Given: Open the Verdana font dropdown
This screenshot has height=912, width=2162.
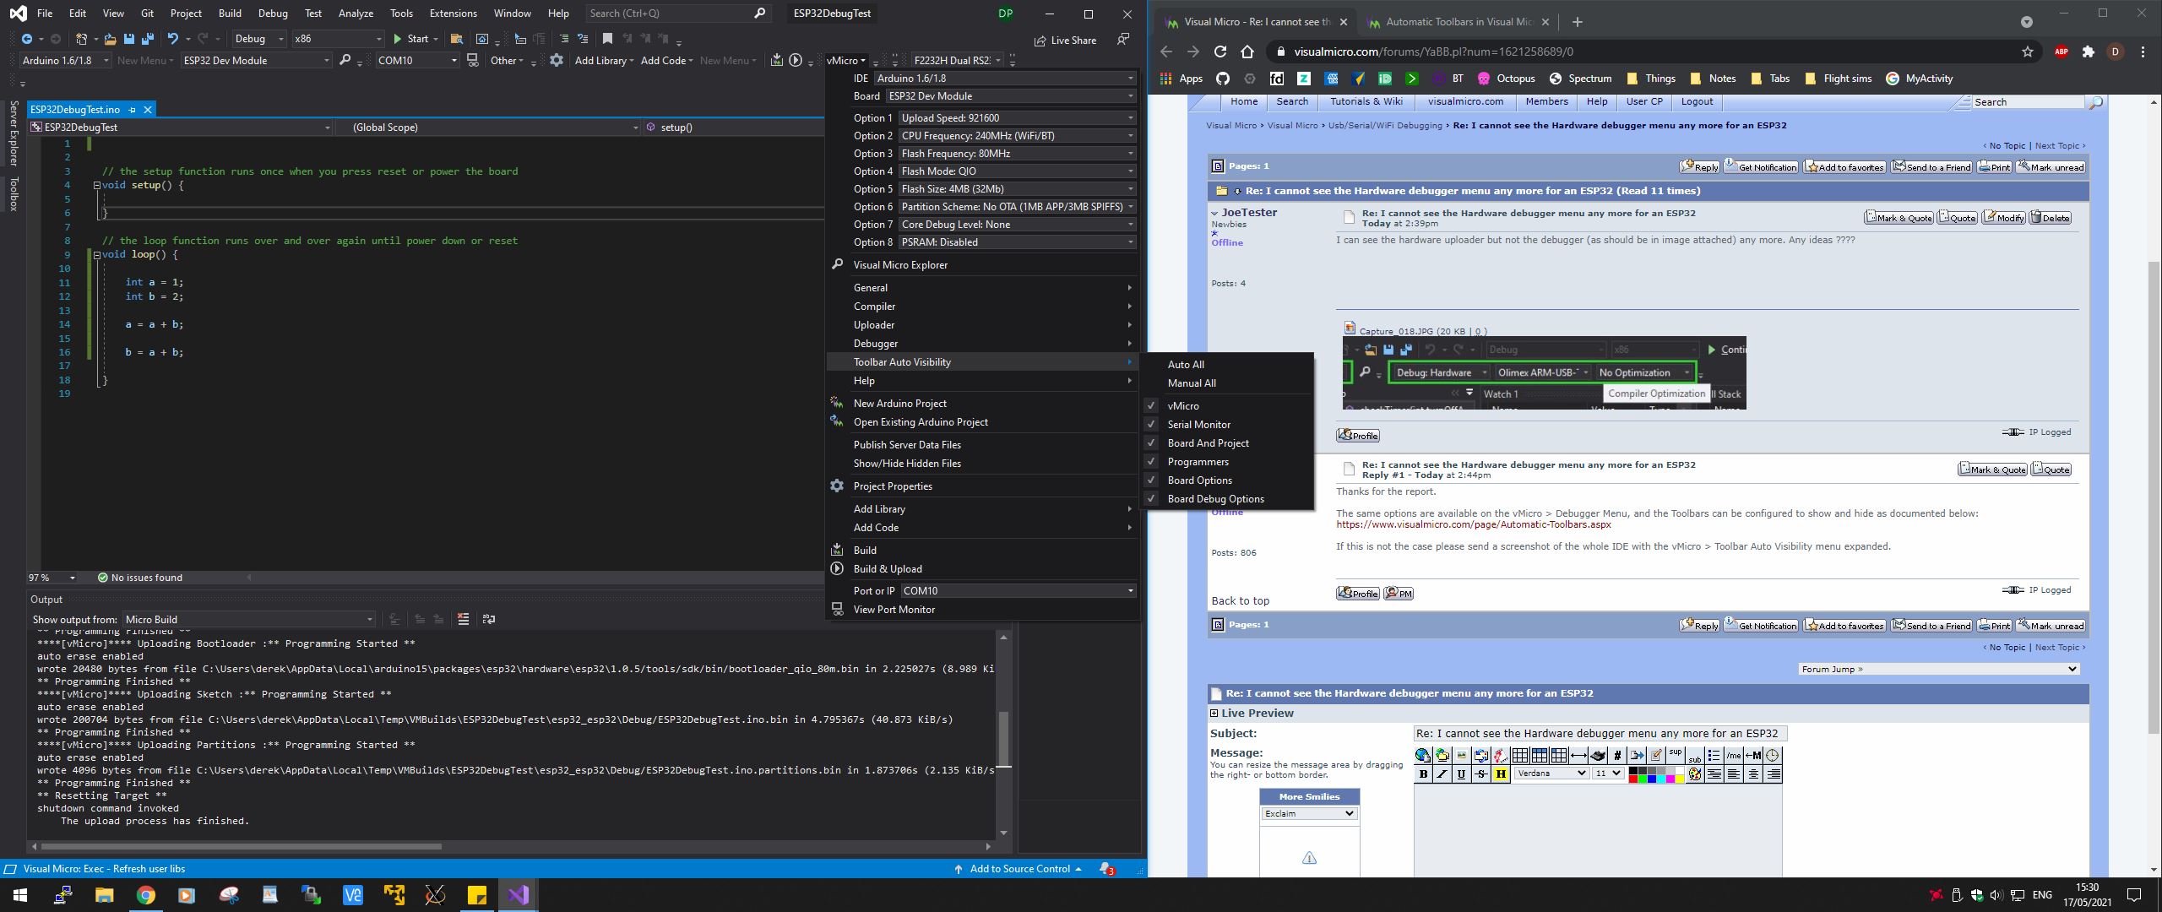Looking at the screenshot, I should [1551, 774].
